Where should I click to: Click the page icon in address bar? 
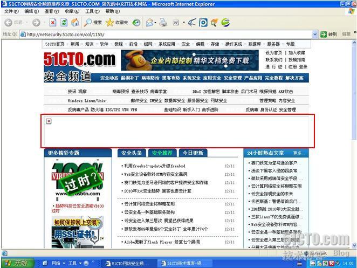[23, 35]
